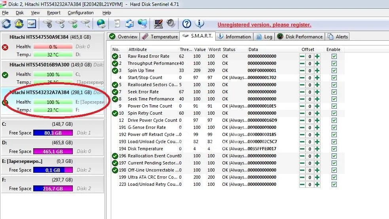Click the blue question mark help icon
Image resolution: width=389 pixels, height=219 pixels.
click(186, 24)
